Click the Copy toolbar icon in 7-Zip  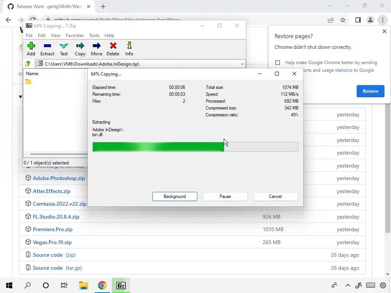(x=80, y=49)
